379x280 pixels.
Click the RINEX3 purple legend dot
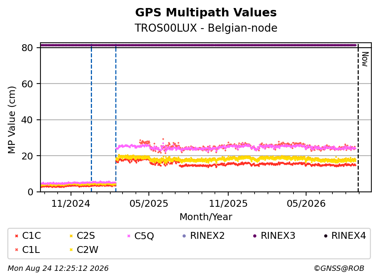(255, 236)
